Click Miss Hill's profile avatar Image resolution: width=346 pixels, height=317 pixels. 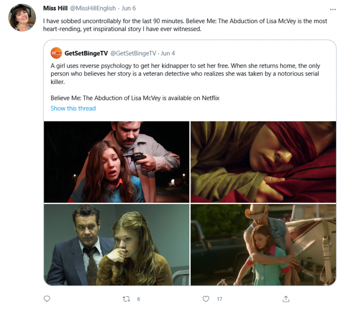pyautogui.click(x=22, y=18)
